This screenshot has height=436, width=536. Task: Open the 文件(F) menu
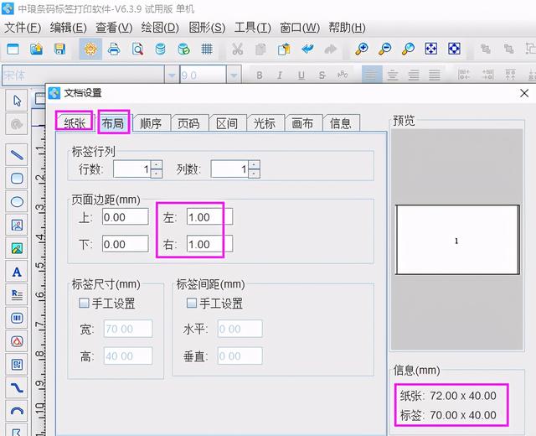tap(23, 28)
